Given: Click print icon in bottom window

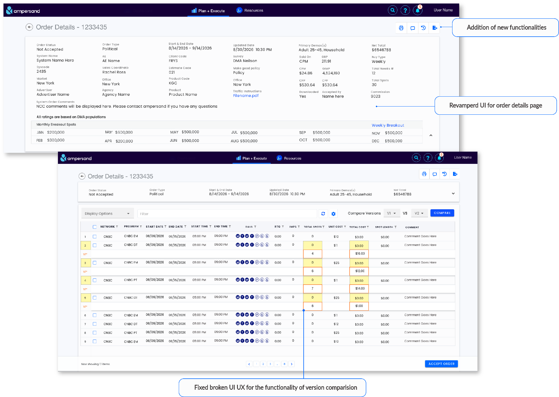Looking at the screenshot, I should (424, 174).
